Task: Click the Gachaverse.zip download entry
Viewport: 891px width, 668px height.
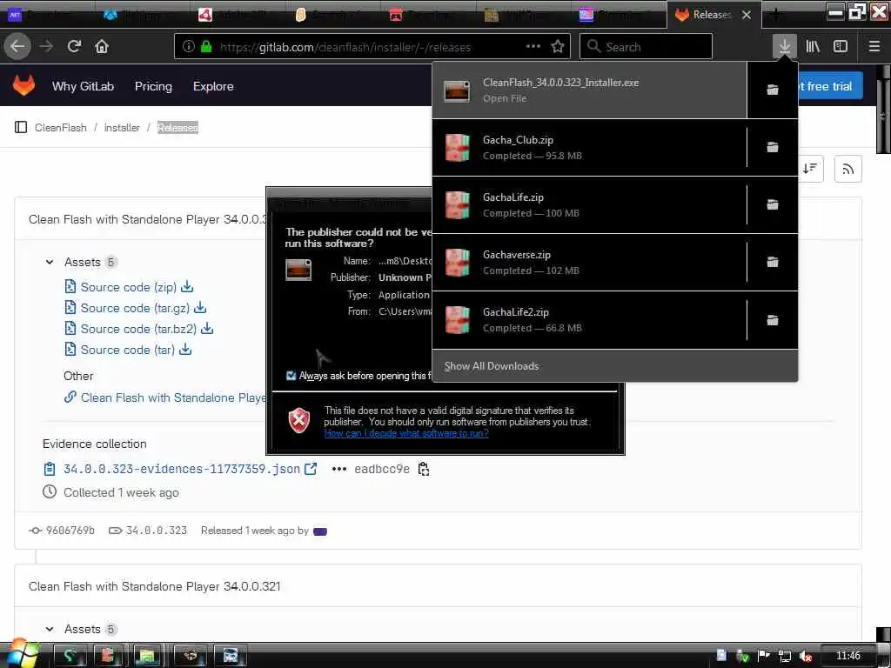Action: tap(589, 262)
